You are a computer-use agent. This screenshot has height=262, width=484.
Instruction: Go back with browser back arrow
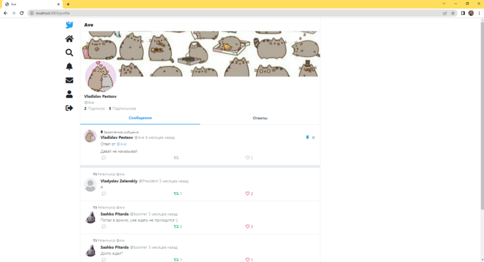[5, 13]
